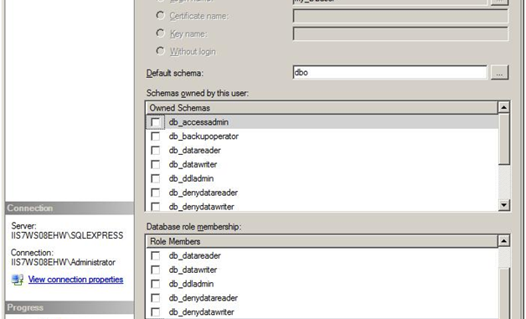
Task: Click server name IIS7WS08EHW\SQLEXPRESS text
Action: click(67, 235)
